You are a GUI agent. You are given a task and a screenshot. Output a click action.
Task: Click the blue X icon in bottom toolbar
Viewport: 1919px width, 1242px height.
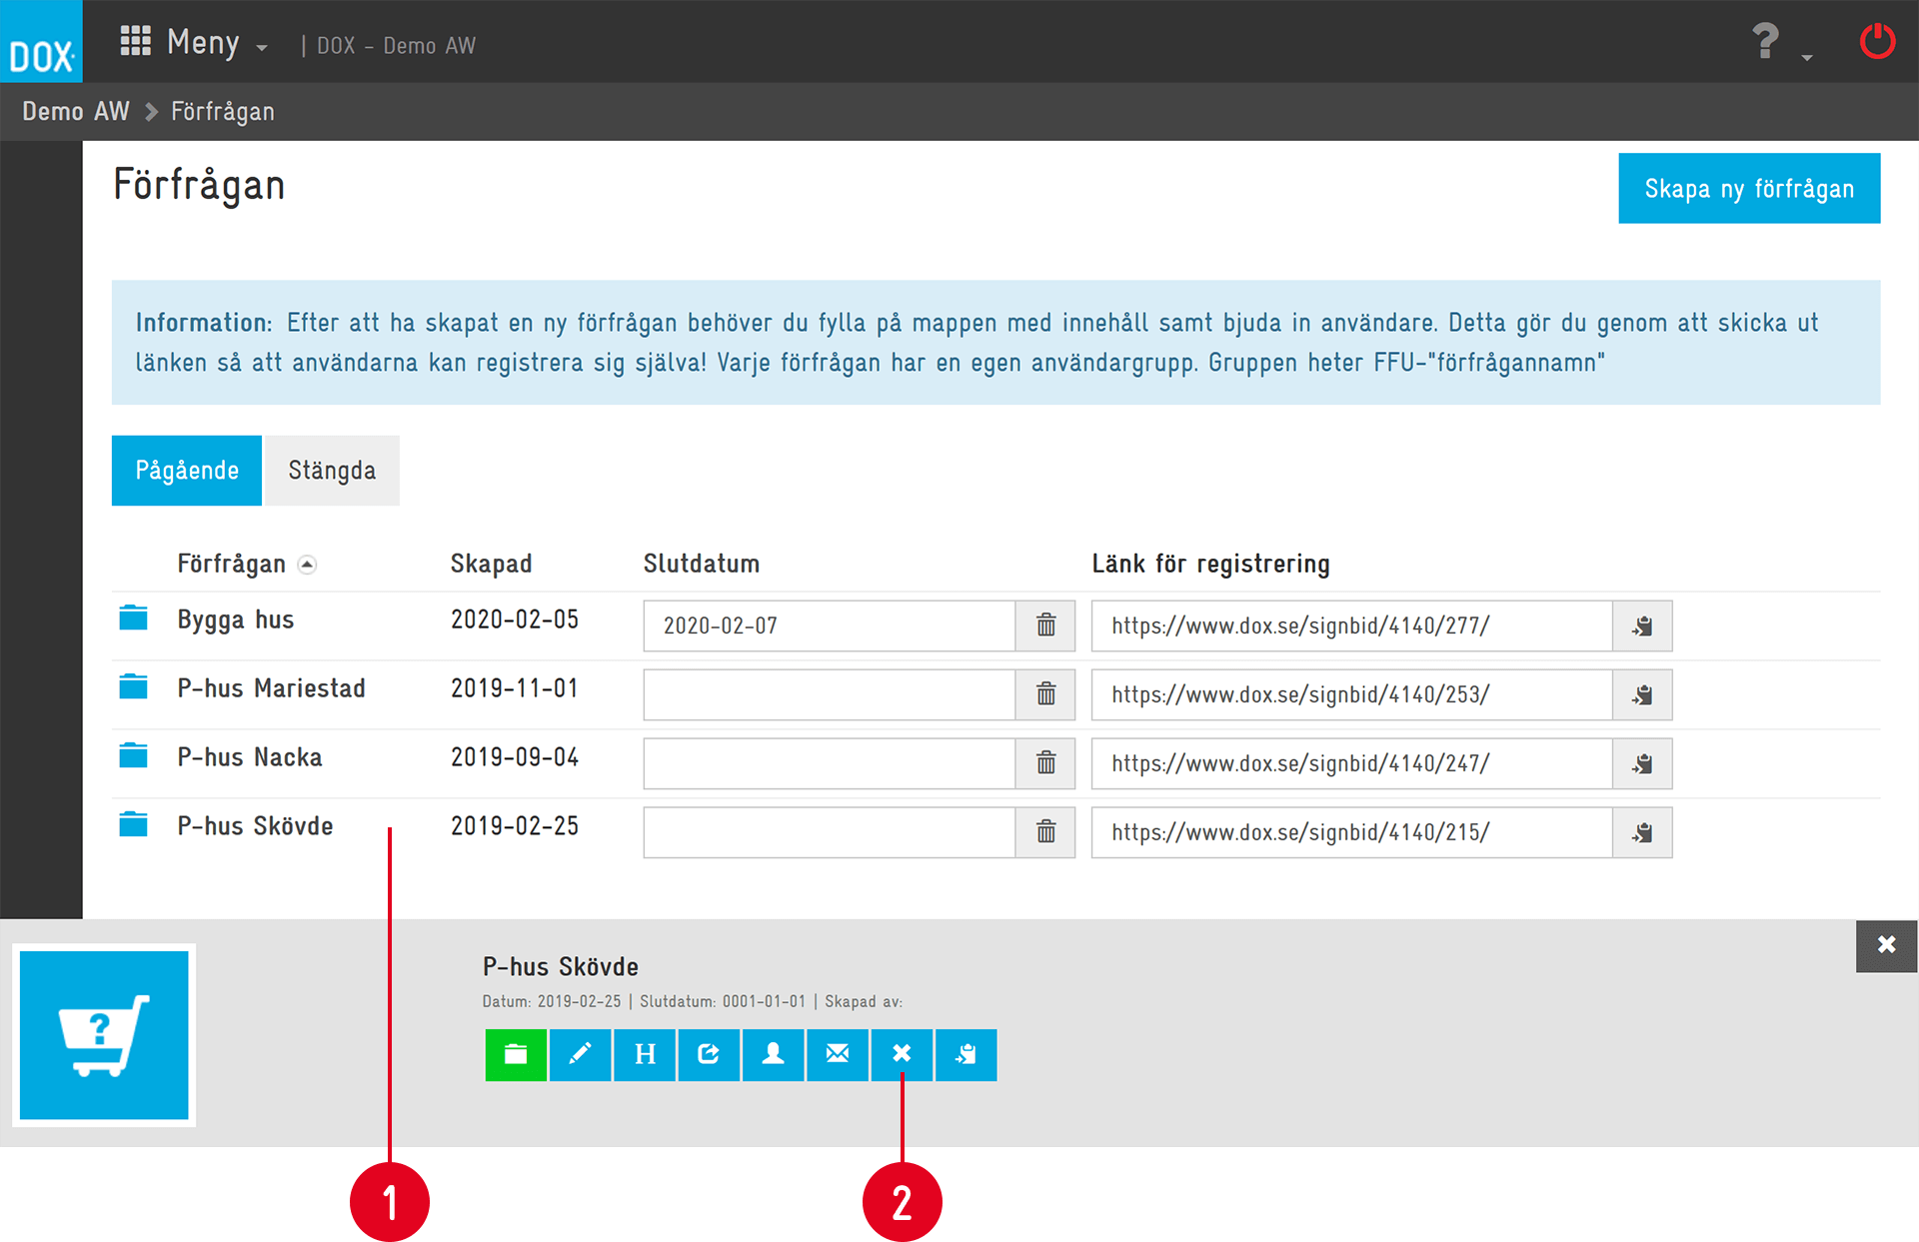point(902,1055)
